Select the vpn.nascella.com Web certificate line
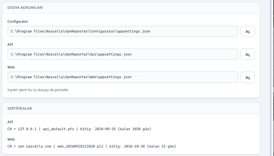Viewport: 274px width, 156px height. pyautogui.click(x=92, y=146)
